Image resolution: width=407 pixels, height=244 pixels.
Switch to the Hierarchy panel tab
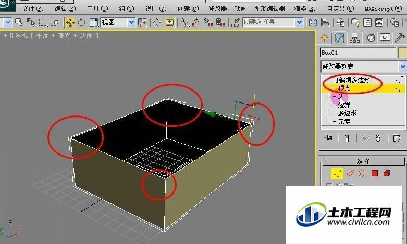point(354,38)
